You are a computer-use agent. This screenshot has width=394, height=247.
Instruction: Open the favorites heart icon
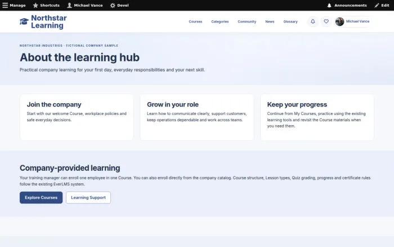point(326,21)
